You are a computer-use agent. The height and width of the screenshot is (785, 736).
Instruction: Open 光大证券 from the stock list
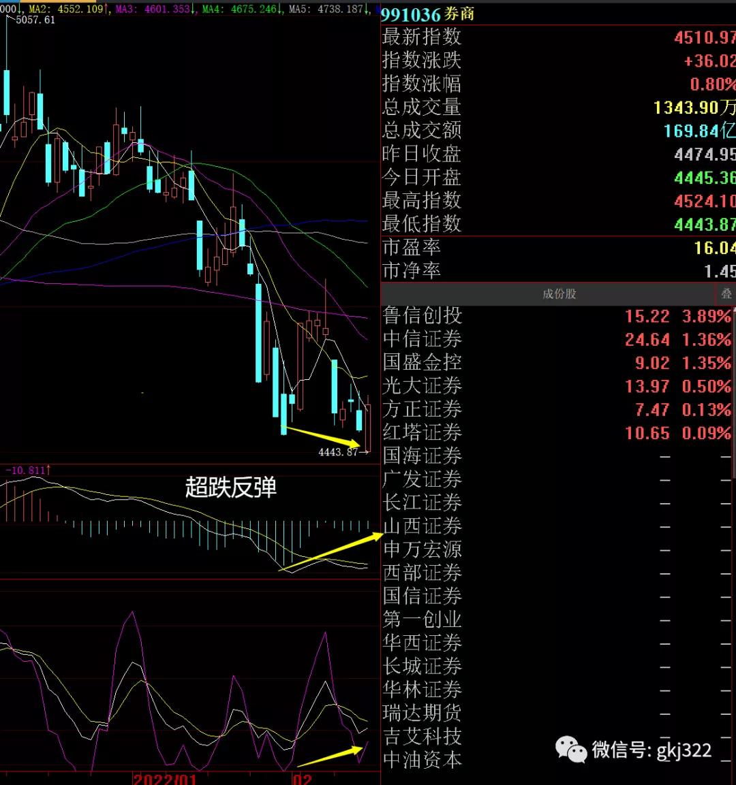(x=423, y=386)
